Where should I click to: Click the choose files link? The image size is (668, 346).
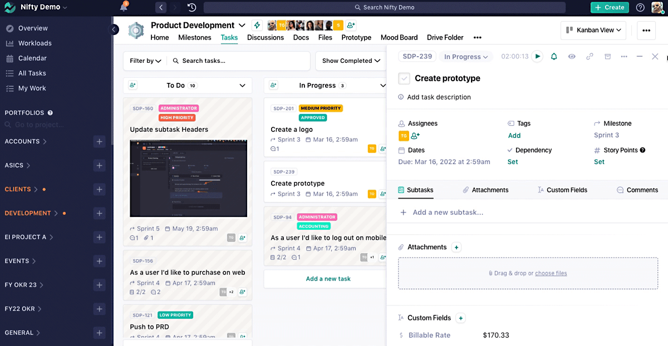pos(551,273)
